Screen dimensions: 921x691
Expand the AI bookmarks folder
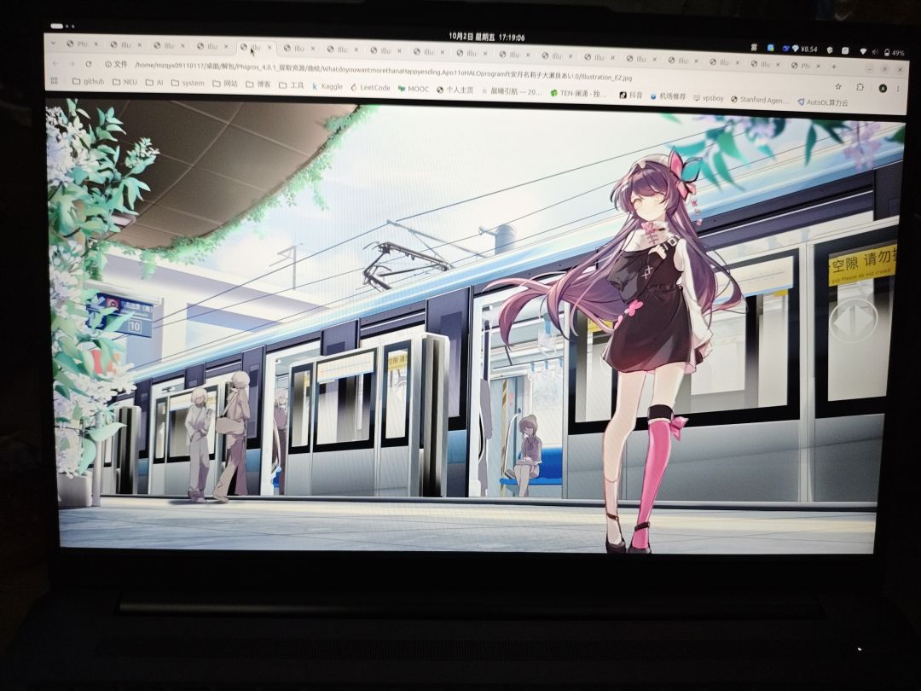click(x=154, y=83)
